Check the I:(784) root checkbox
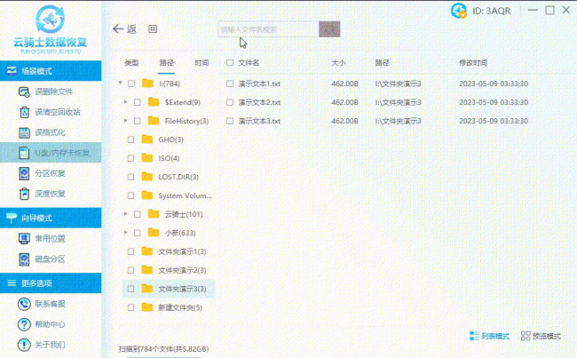The width and height of the screenshot is (577, 358). tap(131, 84)
